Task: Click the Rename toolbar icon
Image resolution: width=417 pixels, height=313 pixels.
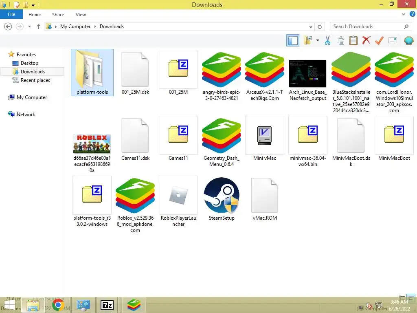Action: (x=393, y=40)
